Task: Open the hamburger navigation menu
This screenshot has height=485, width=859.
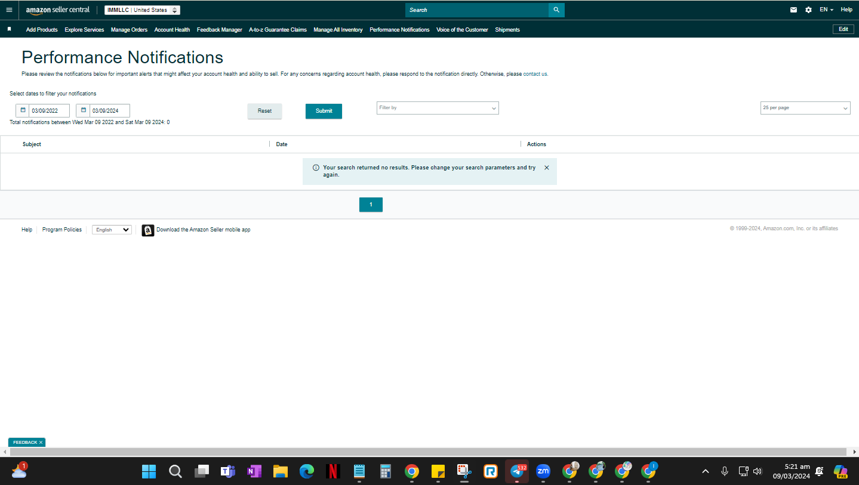Action: 9,10
